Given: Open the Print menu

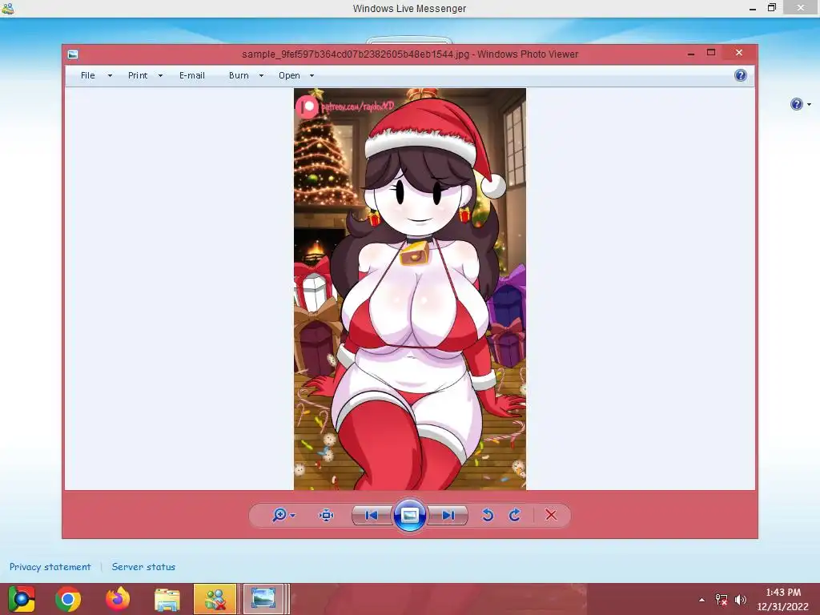Looking at the screenshot, I should tap(138, 75).
